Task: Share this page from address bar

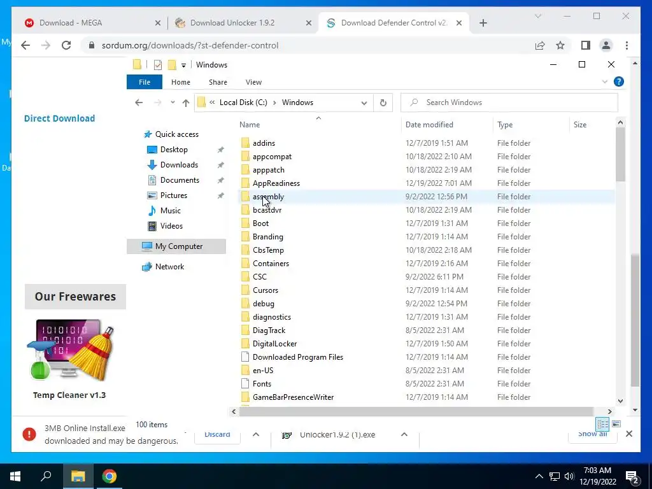Action: pyautogui.click(x=540, y=45)
